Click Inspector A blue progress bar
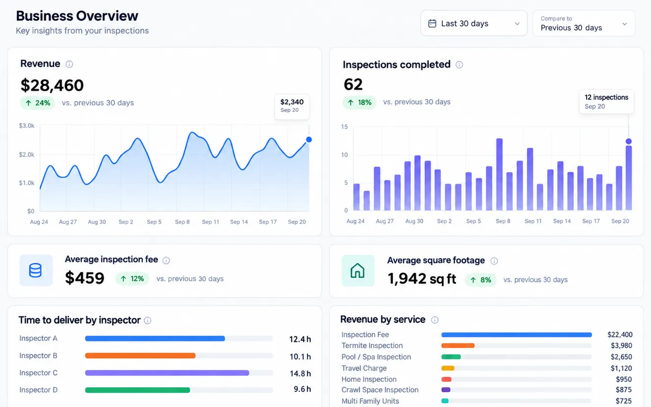 click(x=155, y=339)
